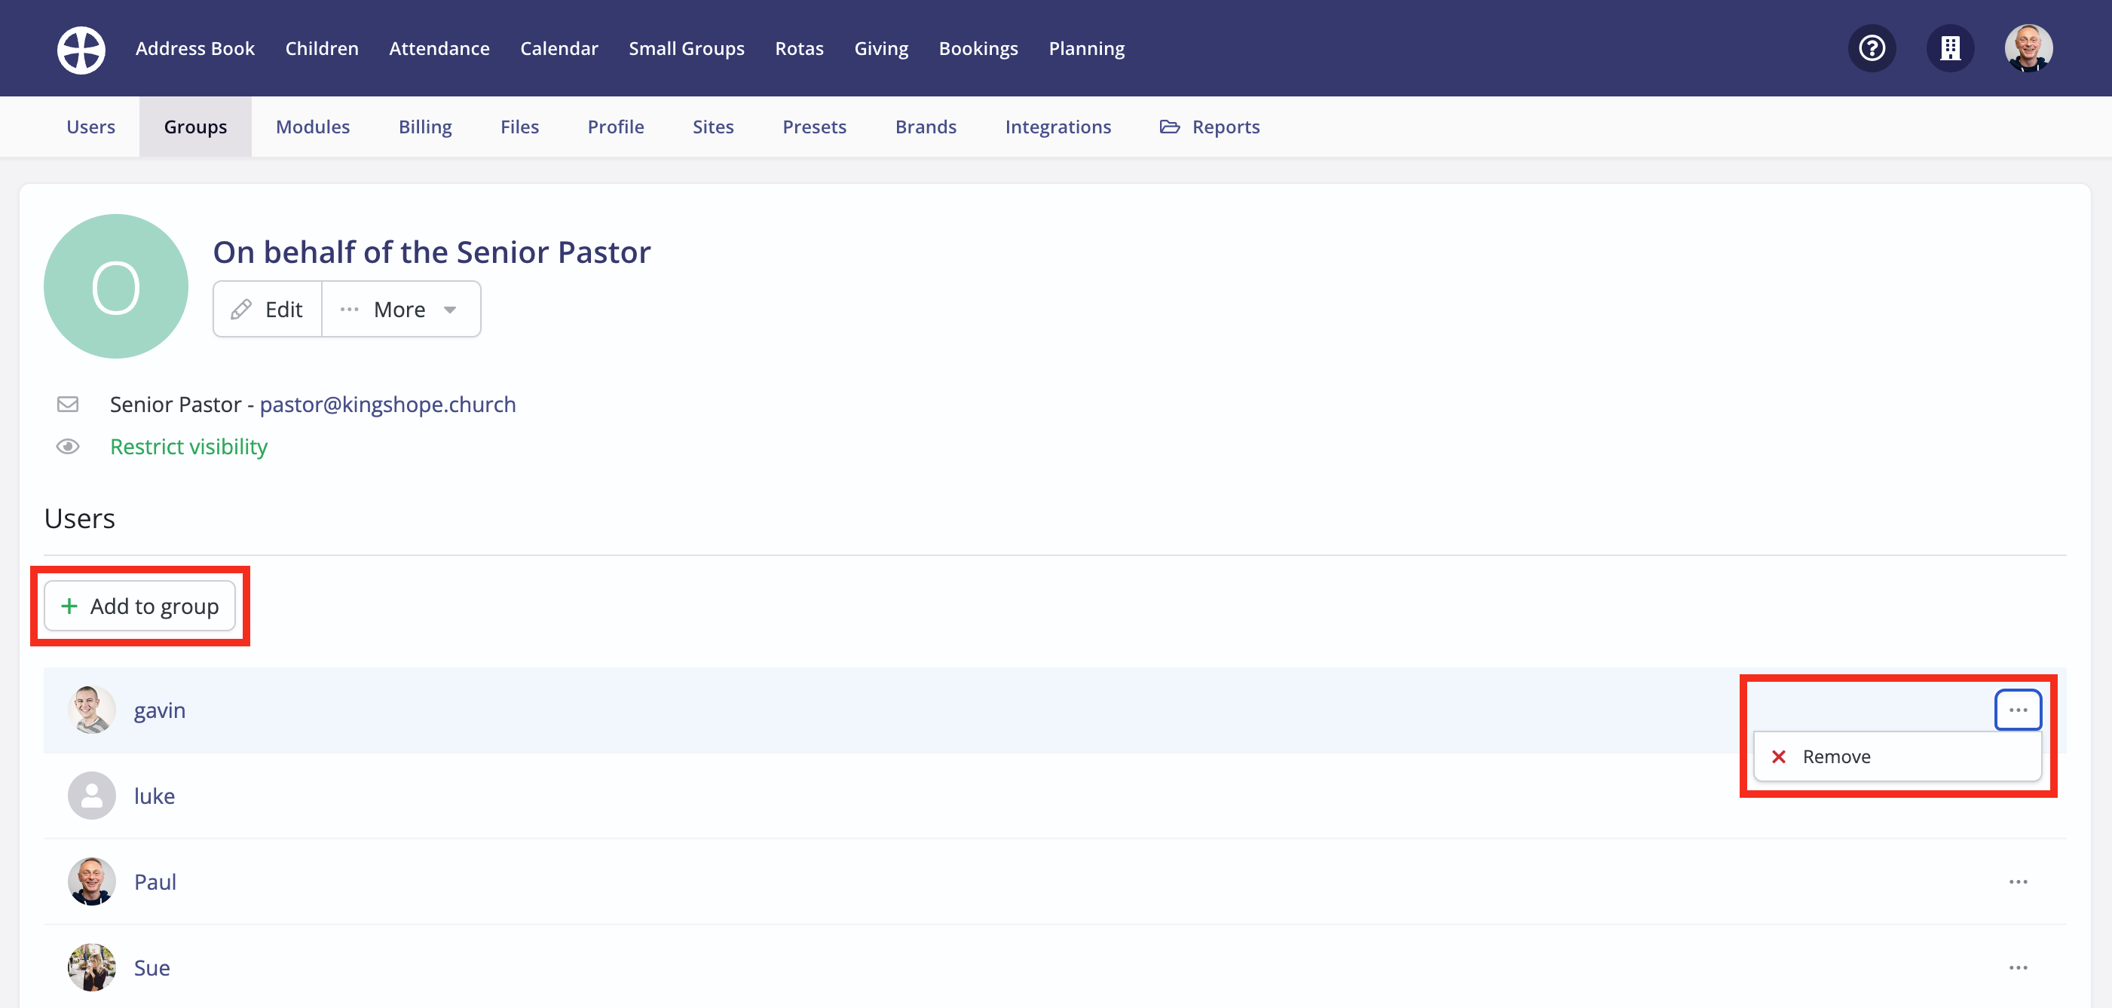Screen dimensions: 2112x1008
Task: Click Sue's profile photo
Action: tap(91, 968)
